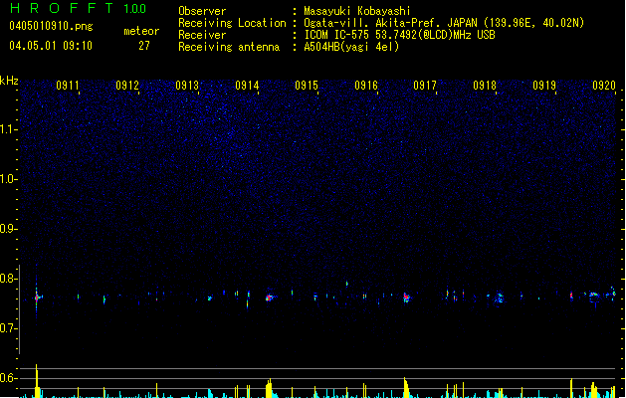The width and height of the screenshot is (626, 398).
Task: Click observer name Masayuki Kobayashi
Action: (x=357, y=11)
